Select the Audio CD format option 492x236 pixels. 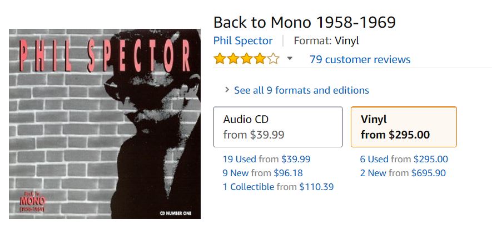278,127
